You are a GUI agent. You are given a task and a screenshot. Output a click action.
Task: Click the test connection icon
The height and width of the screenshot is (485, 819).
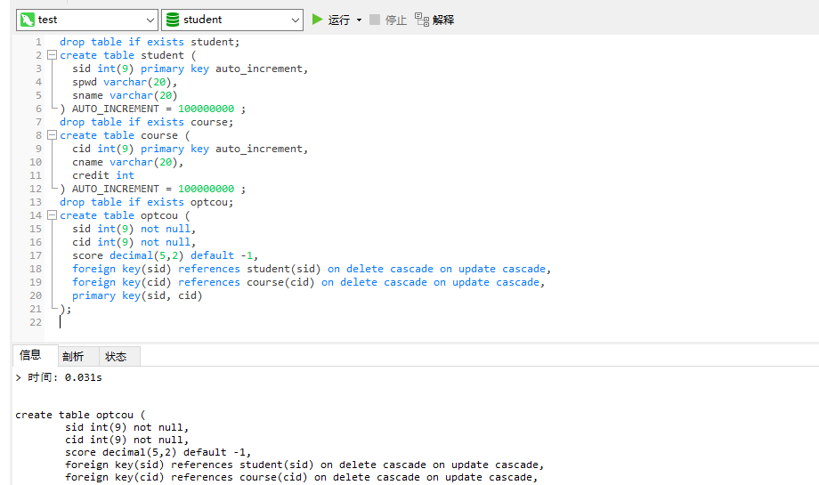28,20
